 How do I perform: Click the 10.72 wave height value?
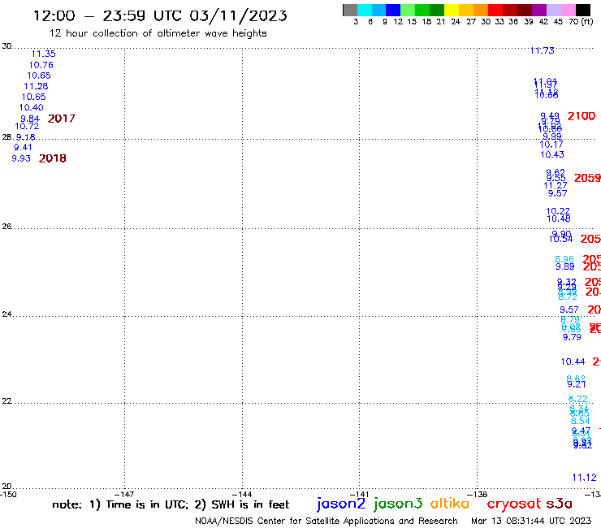point(27,126)
